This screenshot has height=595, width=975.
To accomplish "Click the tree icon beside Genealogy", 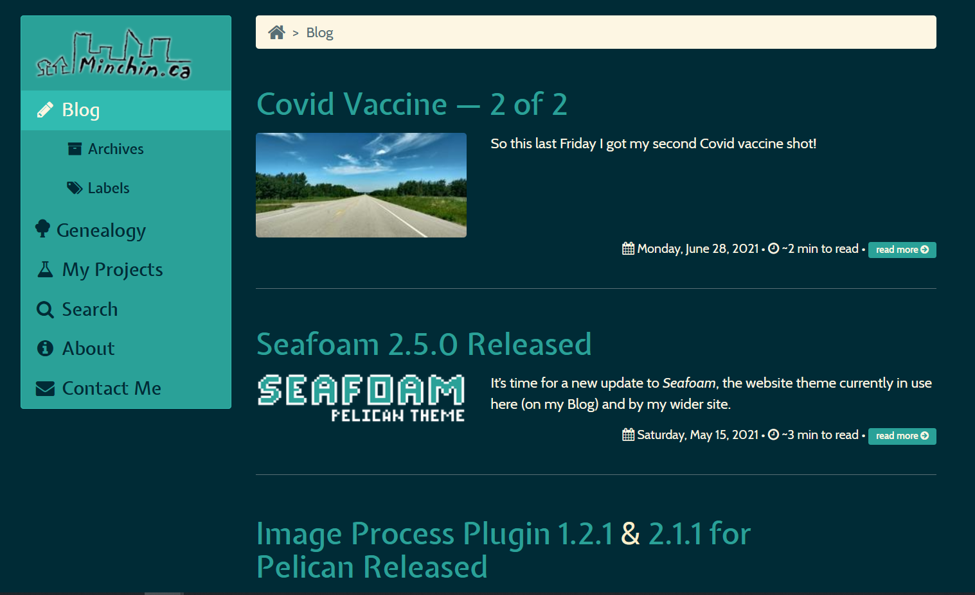I will 42,229.
